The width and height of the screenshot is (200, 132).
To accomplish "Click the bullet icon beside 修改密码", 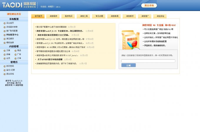I will click(5, 66).
